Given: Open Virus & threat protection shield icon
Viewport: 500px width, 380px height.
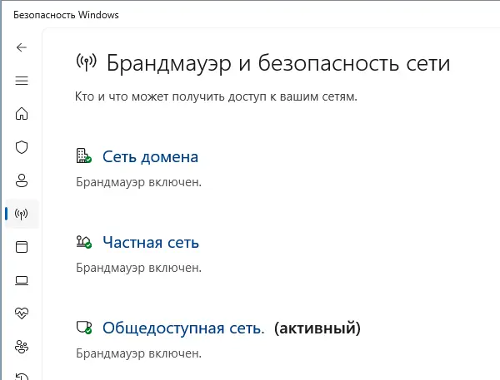Looking at the screenshot, I should (x=22, y=147).
